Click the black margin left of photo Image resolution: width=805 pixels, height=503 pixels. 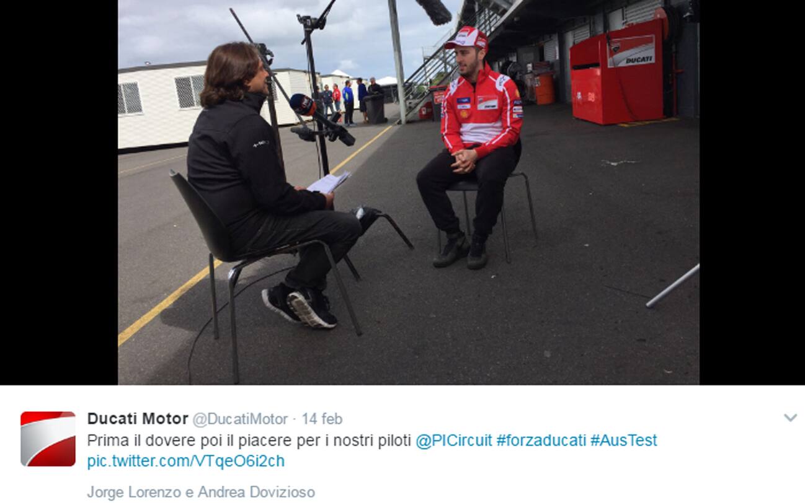[59, 192]
